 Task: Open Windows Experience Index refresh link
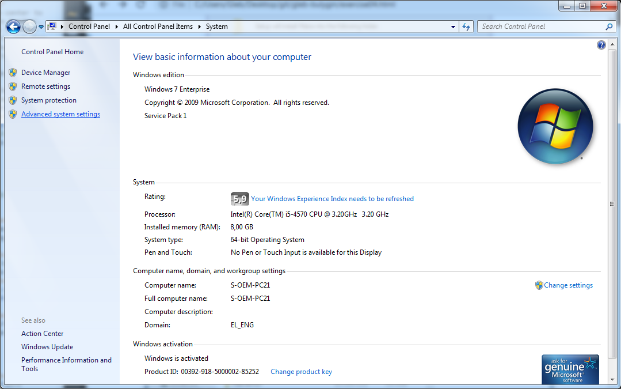(332, 199)
